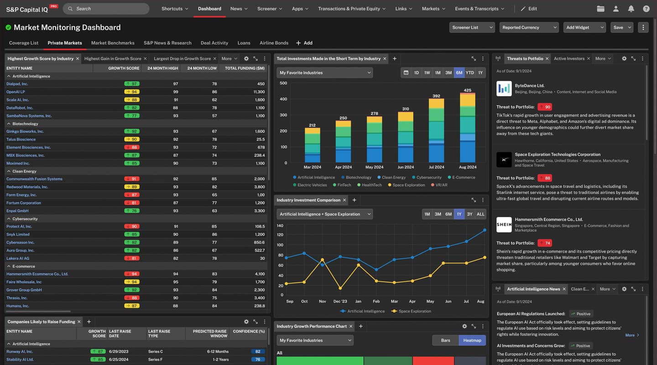The height and width of the screenshot is (365, 657).
Task: Select 3Y range in Industry Investment Comparison
Action: click(x=469, y=214)
